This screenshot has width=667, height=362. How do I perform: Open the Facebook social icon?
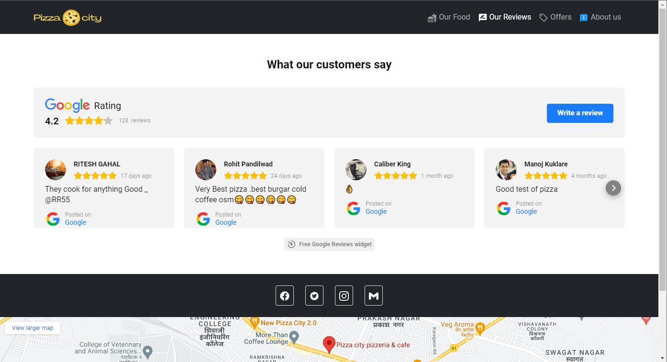pyautogui.click(x=285, y=296)
